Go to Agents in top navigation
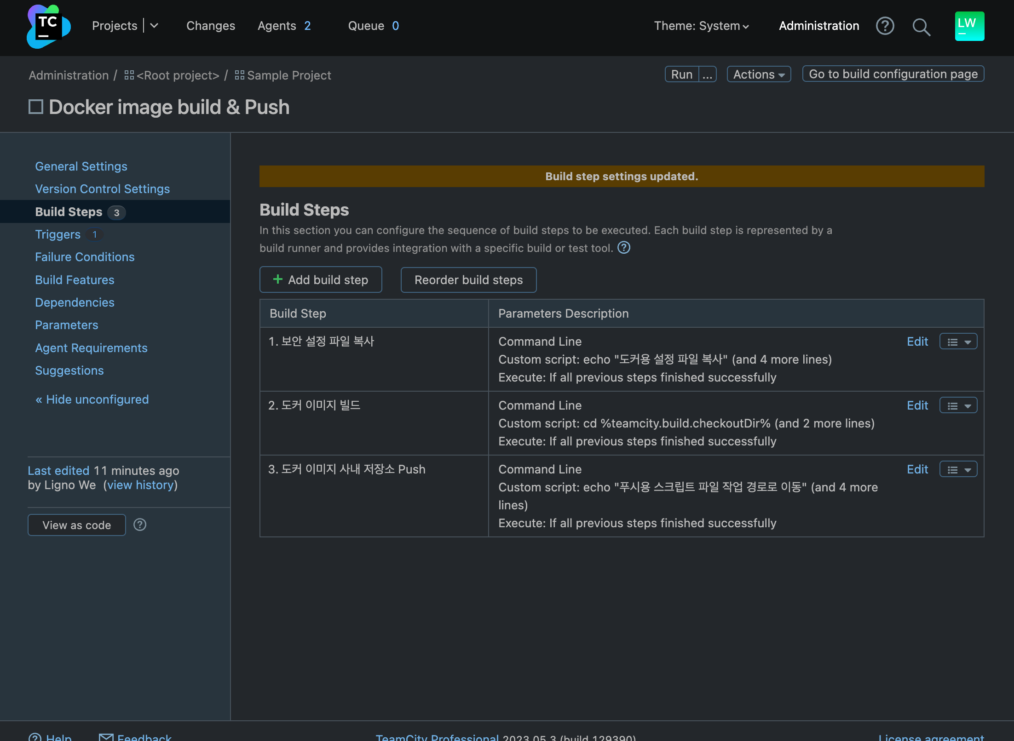Viewport: 1014px width, 741px height. (277, 26)
